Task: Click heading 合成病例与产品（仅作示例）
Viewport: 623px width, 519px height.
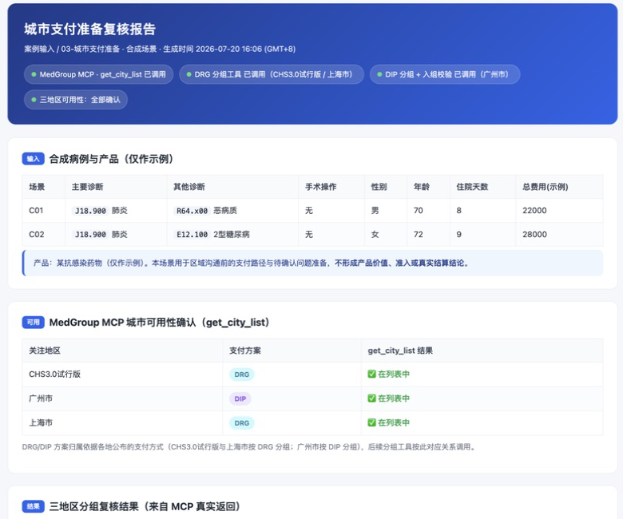Action: 112,159
